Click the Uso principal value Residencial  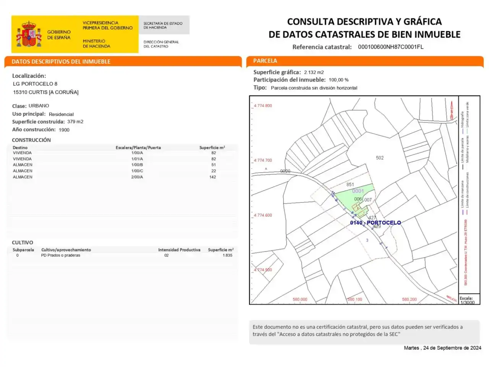[61, 114]
